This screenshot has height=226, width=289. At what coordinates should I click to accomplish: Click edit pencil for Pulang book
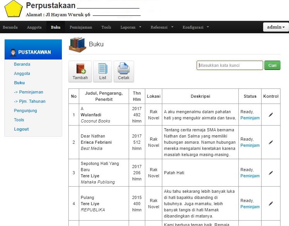tap(271, 204)
